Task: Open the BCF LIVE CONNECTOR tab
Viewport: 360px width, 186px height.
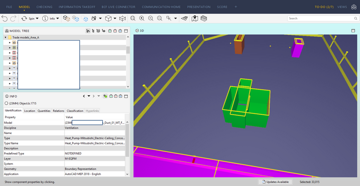Action: (118, 7)
